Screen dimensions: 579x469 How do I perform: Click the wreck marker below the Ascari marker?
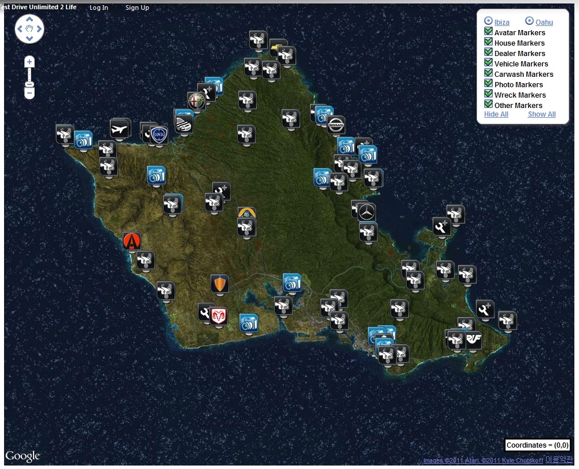click(146, 260)
